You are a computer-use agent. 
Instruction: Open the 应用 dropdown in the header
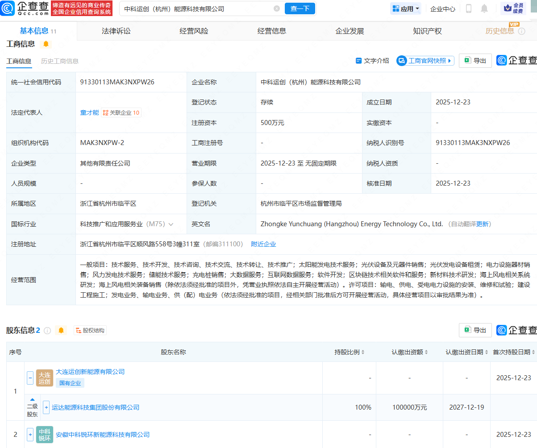tap(405, 8)
